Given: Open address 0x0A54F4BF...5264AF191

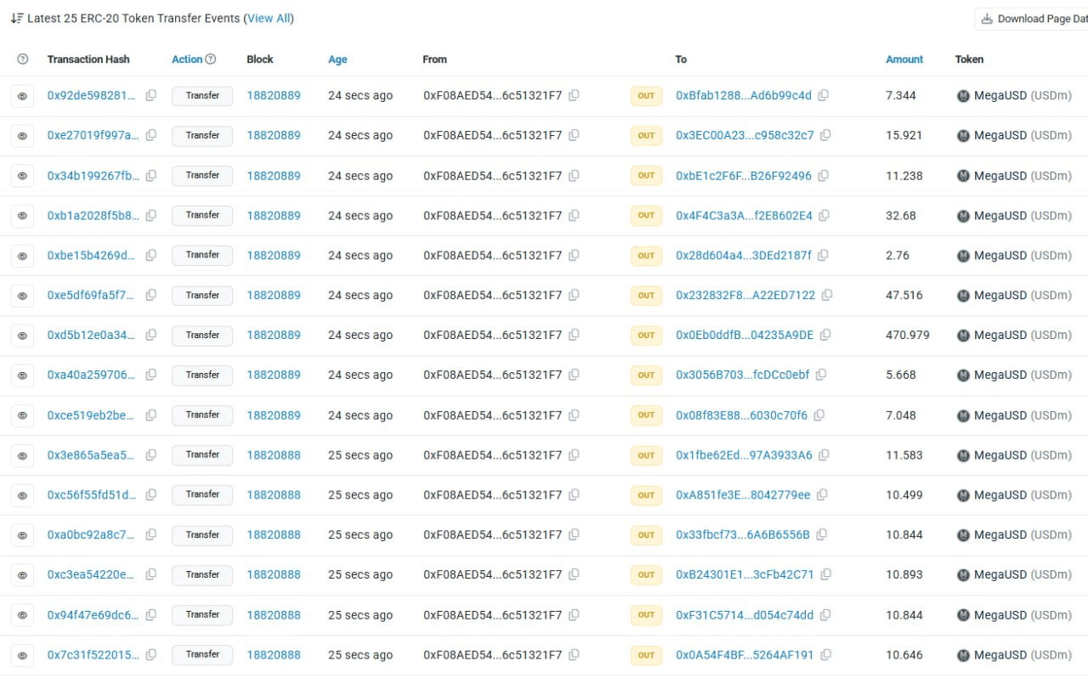Looking at the screenshot, I should (x=745, y=654).
